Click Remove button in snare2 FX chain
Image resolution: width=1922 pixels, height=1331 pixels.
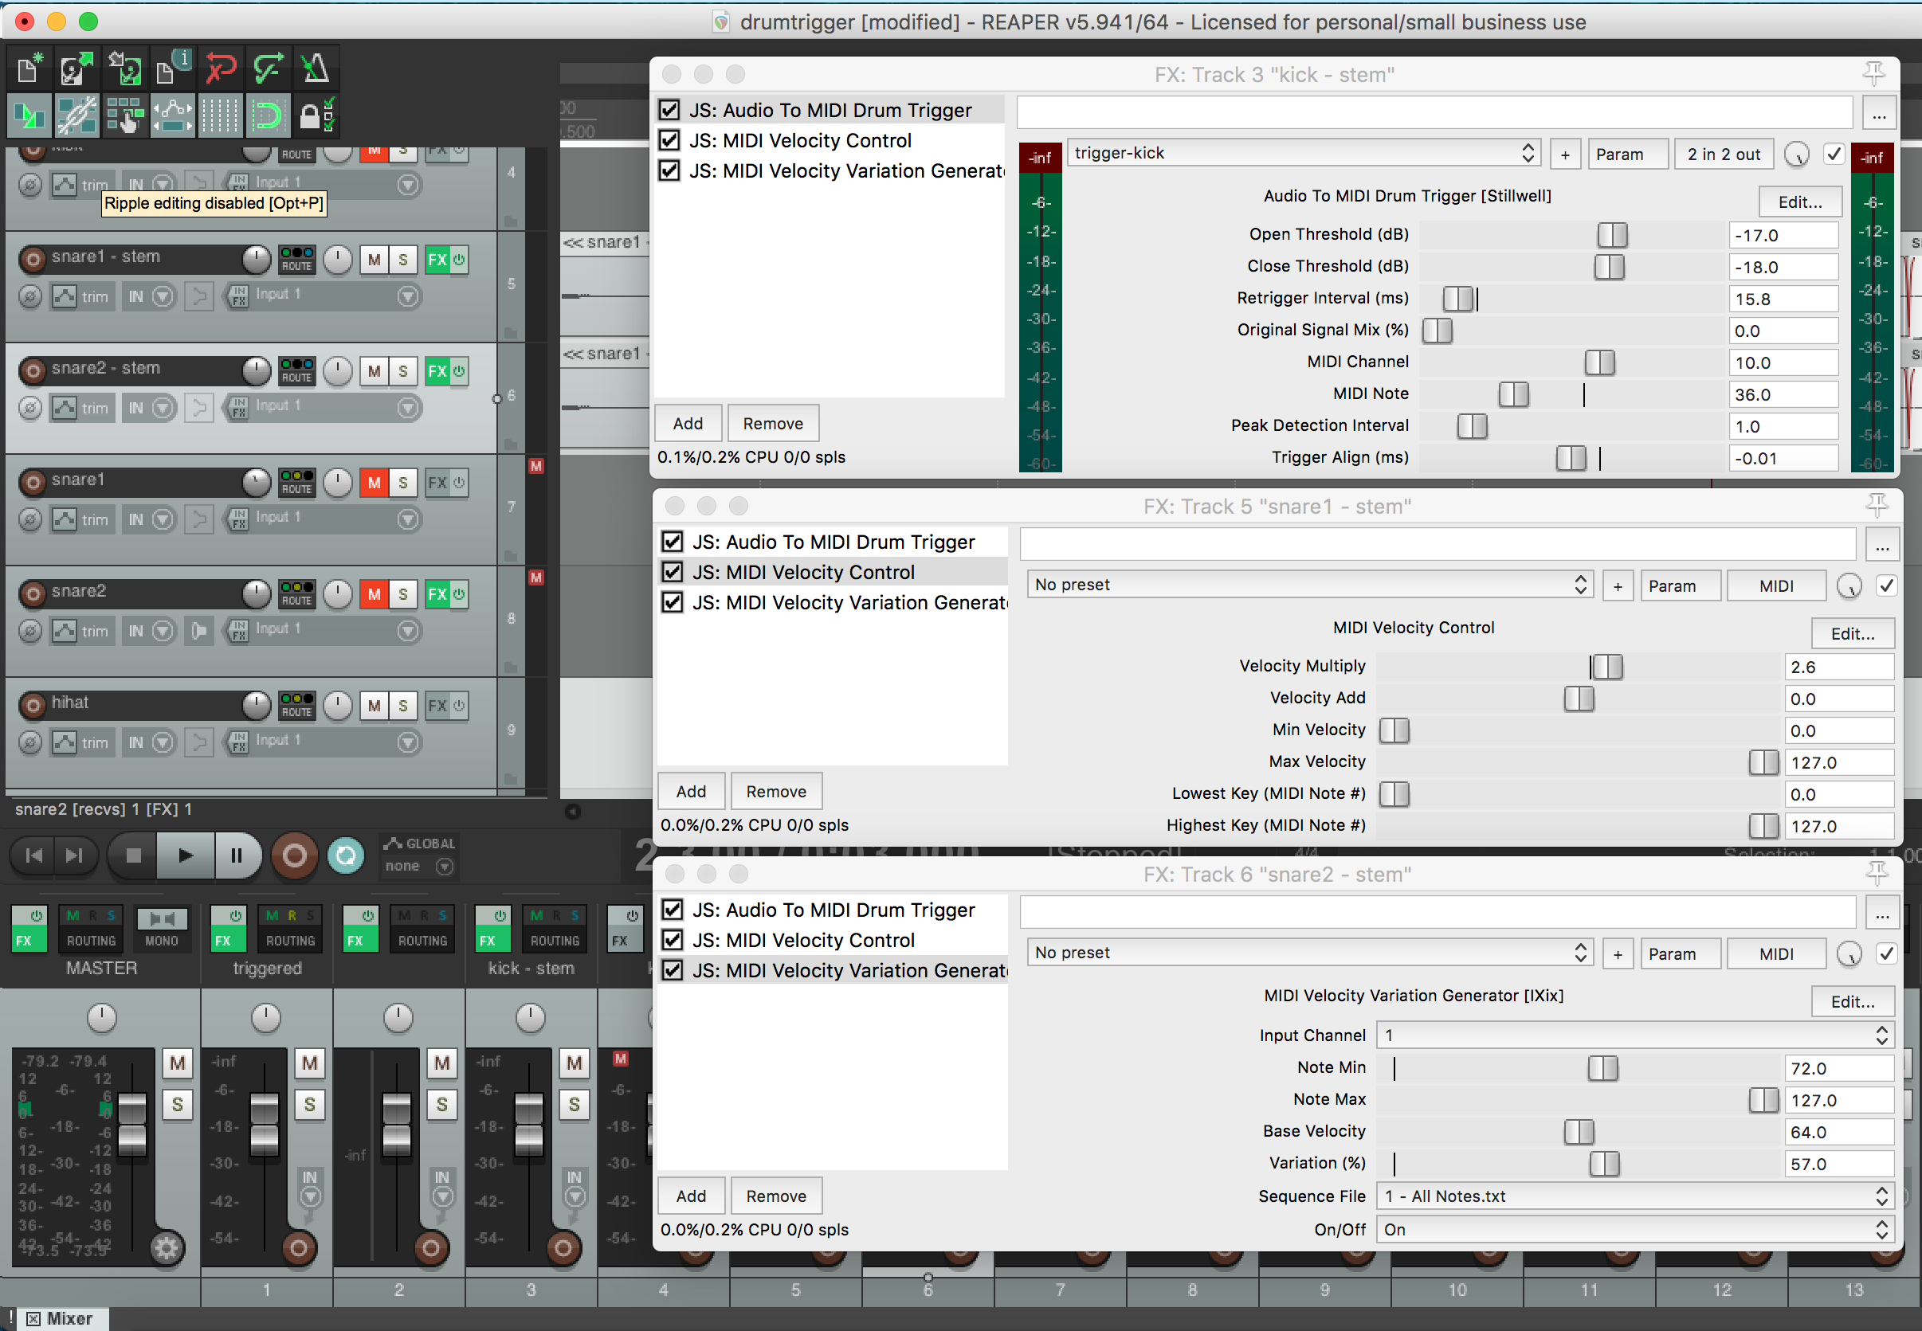coord(773,1196)
